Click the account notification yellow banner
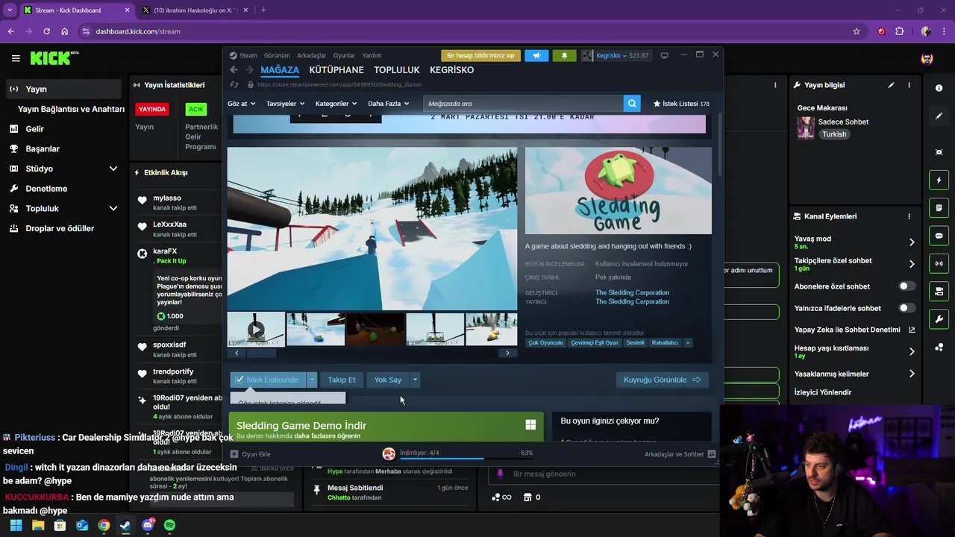Viewport: 955px width, 537px height. 480,55
